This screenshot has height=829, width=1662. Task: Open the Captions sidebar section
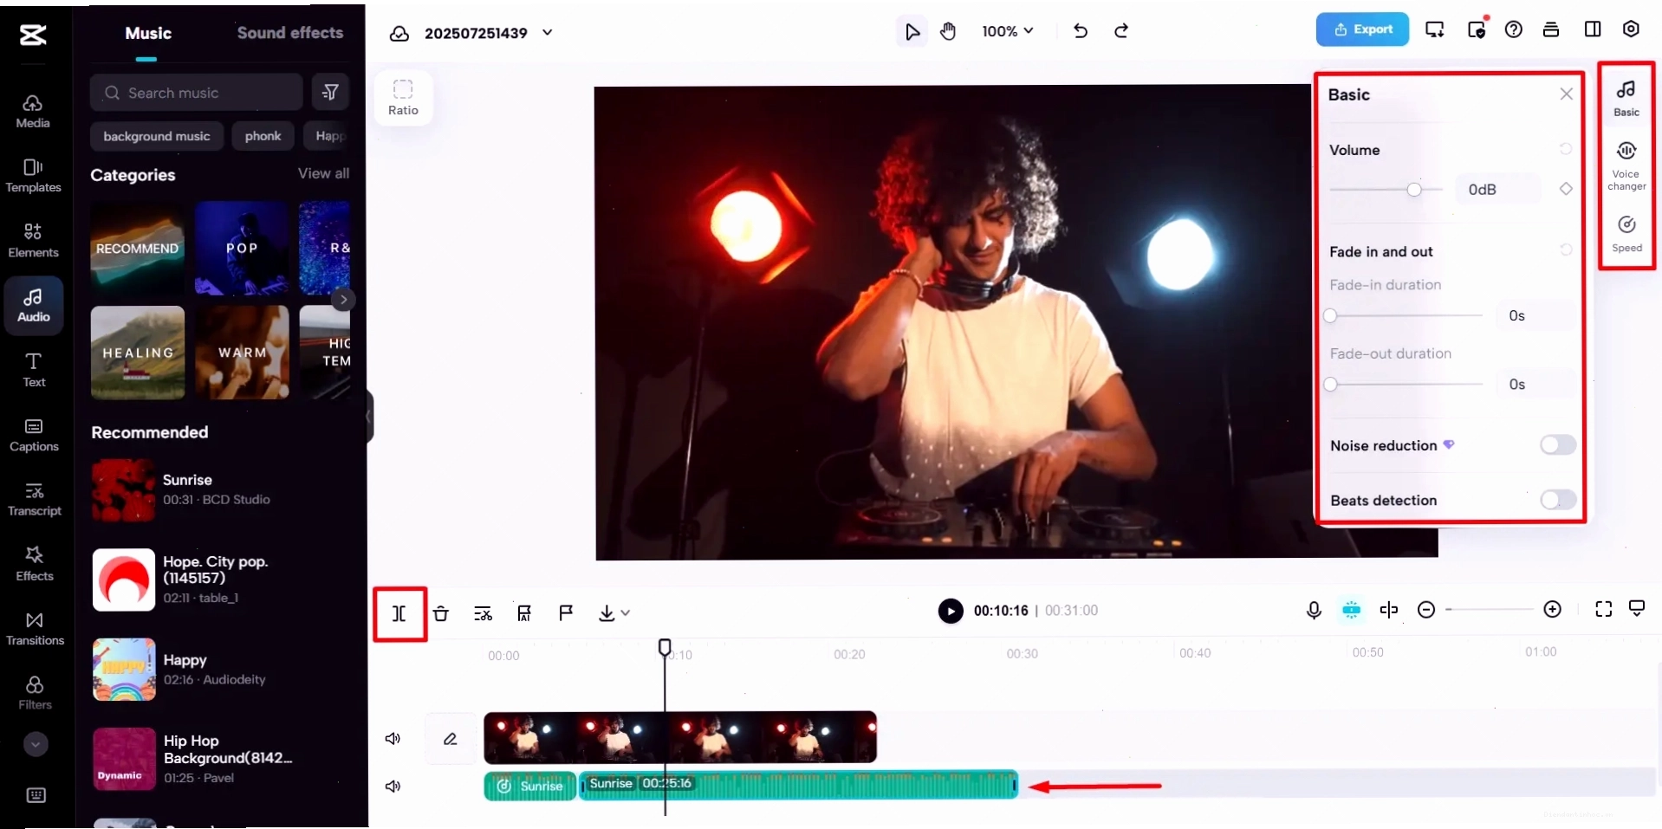point(33,435)
